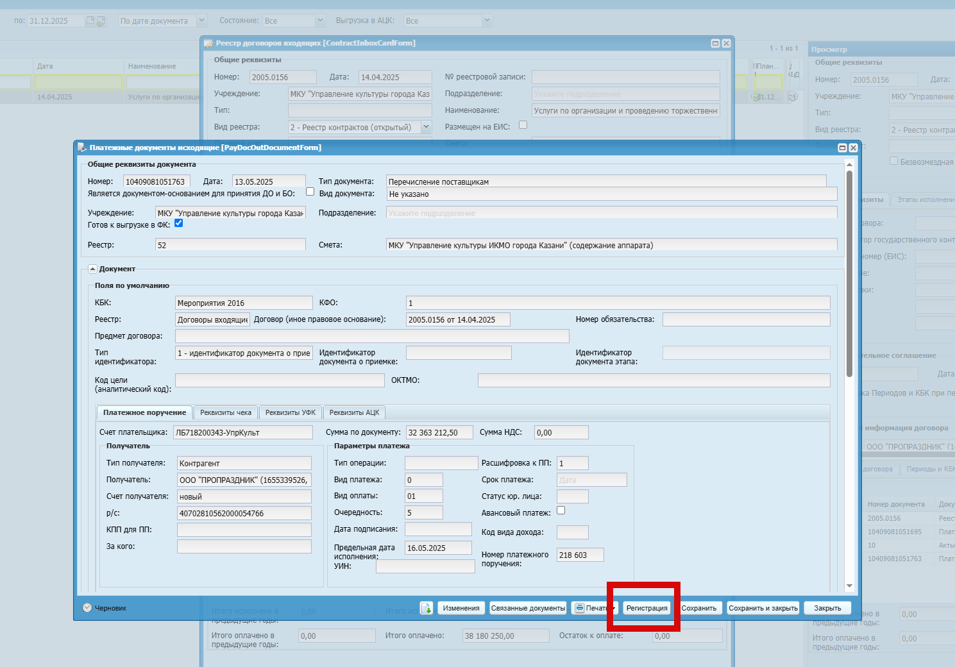This screenshot has height=667, width=955.
Task: Open the Реквизиты УФК tab
Action: click(x=291, y=412)
